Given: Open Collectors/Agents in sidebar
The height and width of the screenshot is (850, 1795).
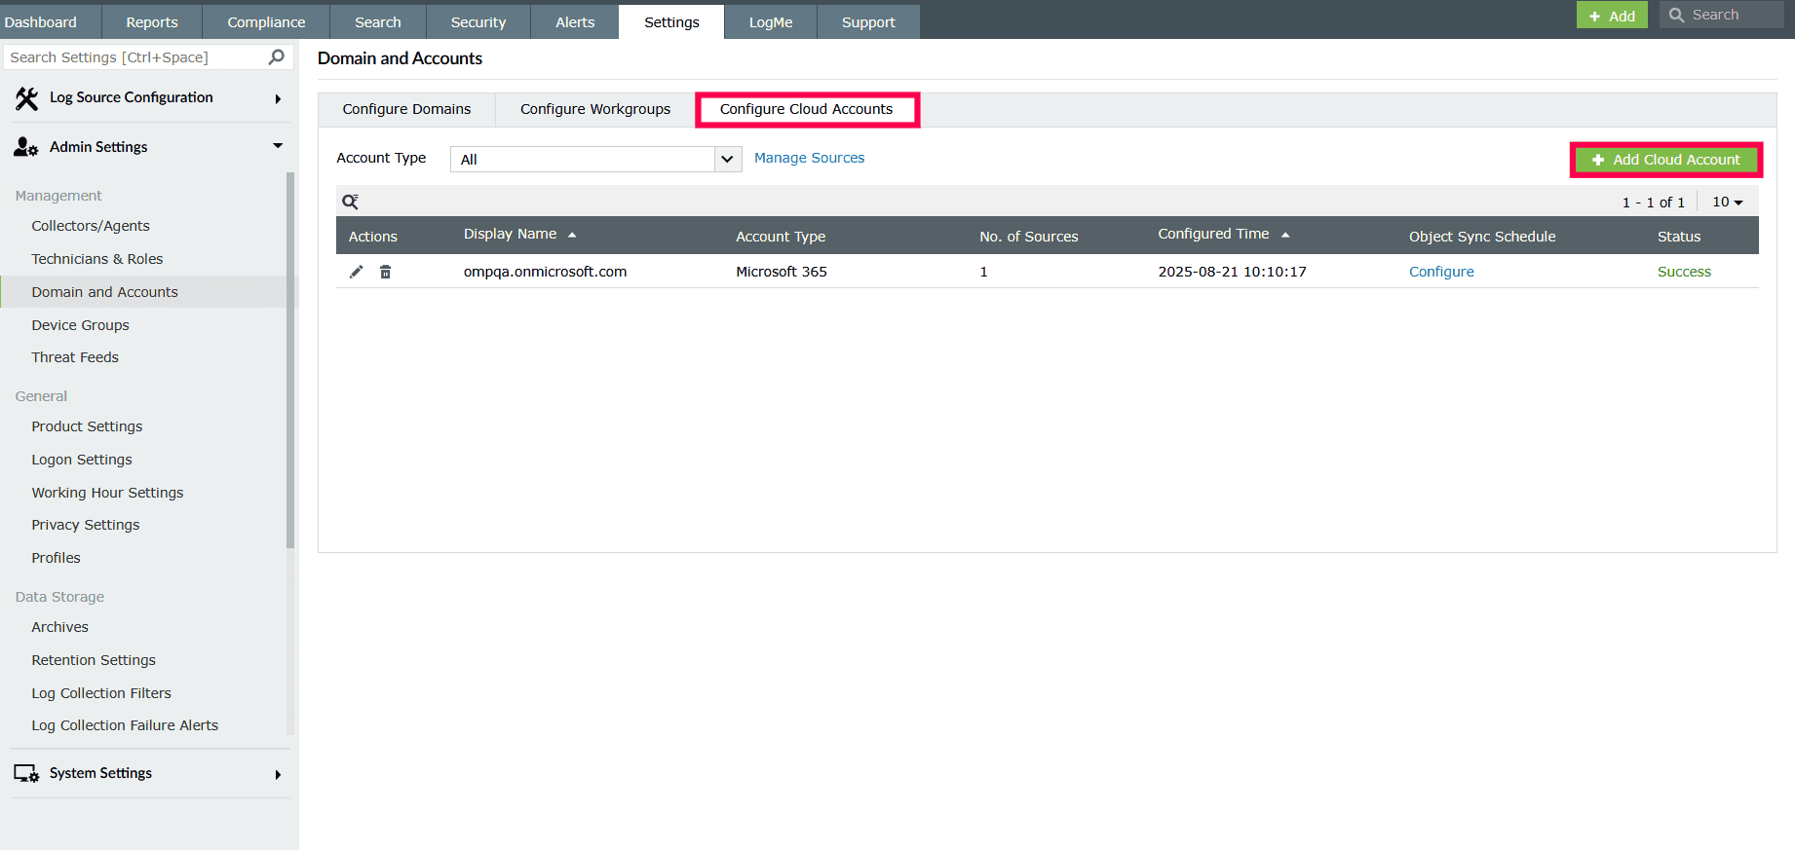Looking at the screenshot, I should coord(91,226).
